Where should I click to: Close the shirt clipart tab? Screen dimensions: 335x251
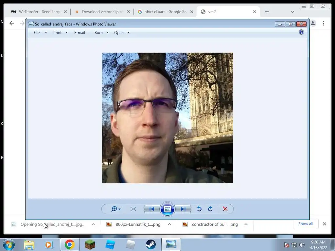click(x=192, y=12)
